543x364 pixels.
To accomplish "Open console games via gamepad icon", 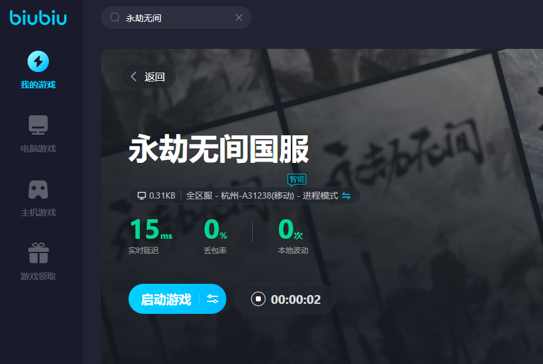I will [38, 189].
